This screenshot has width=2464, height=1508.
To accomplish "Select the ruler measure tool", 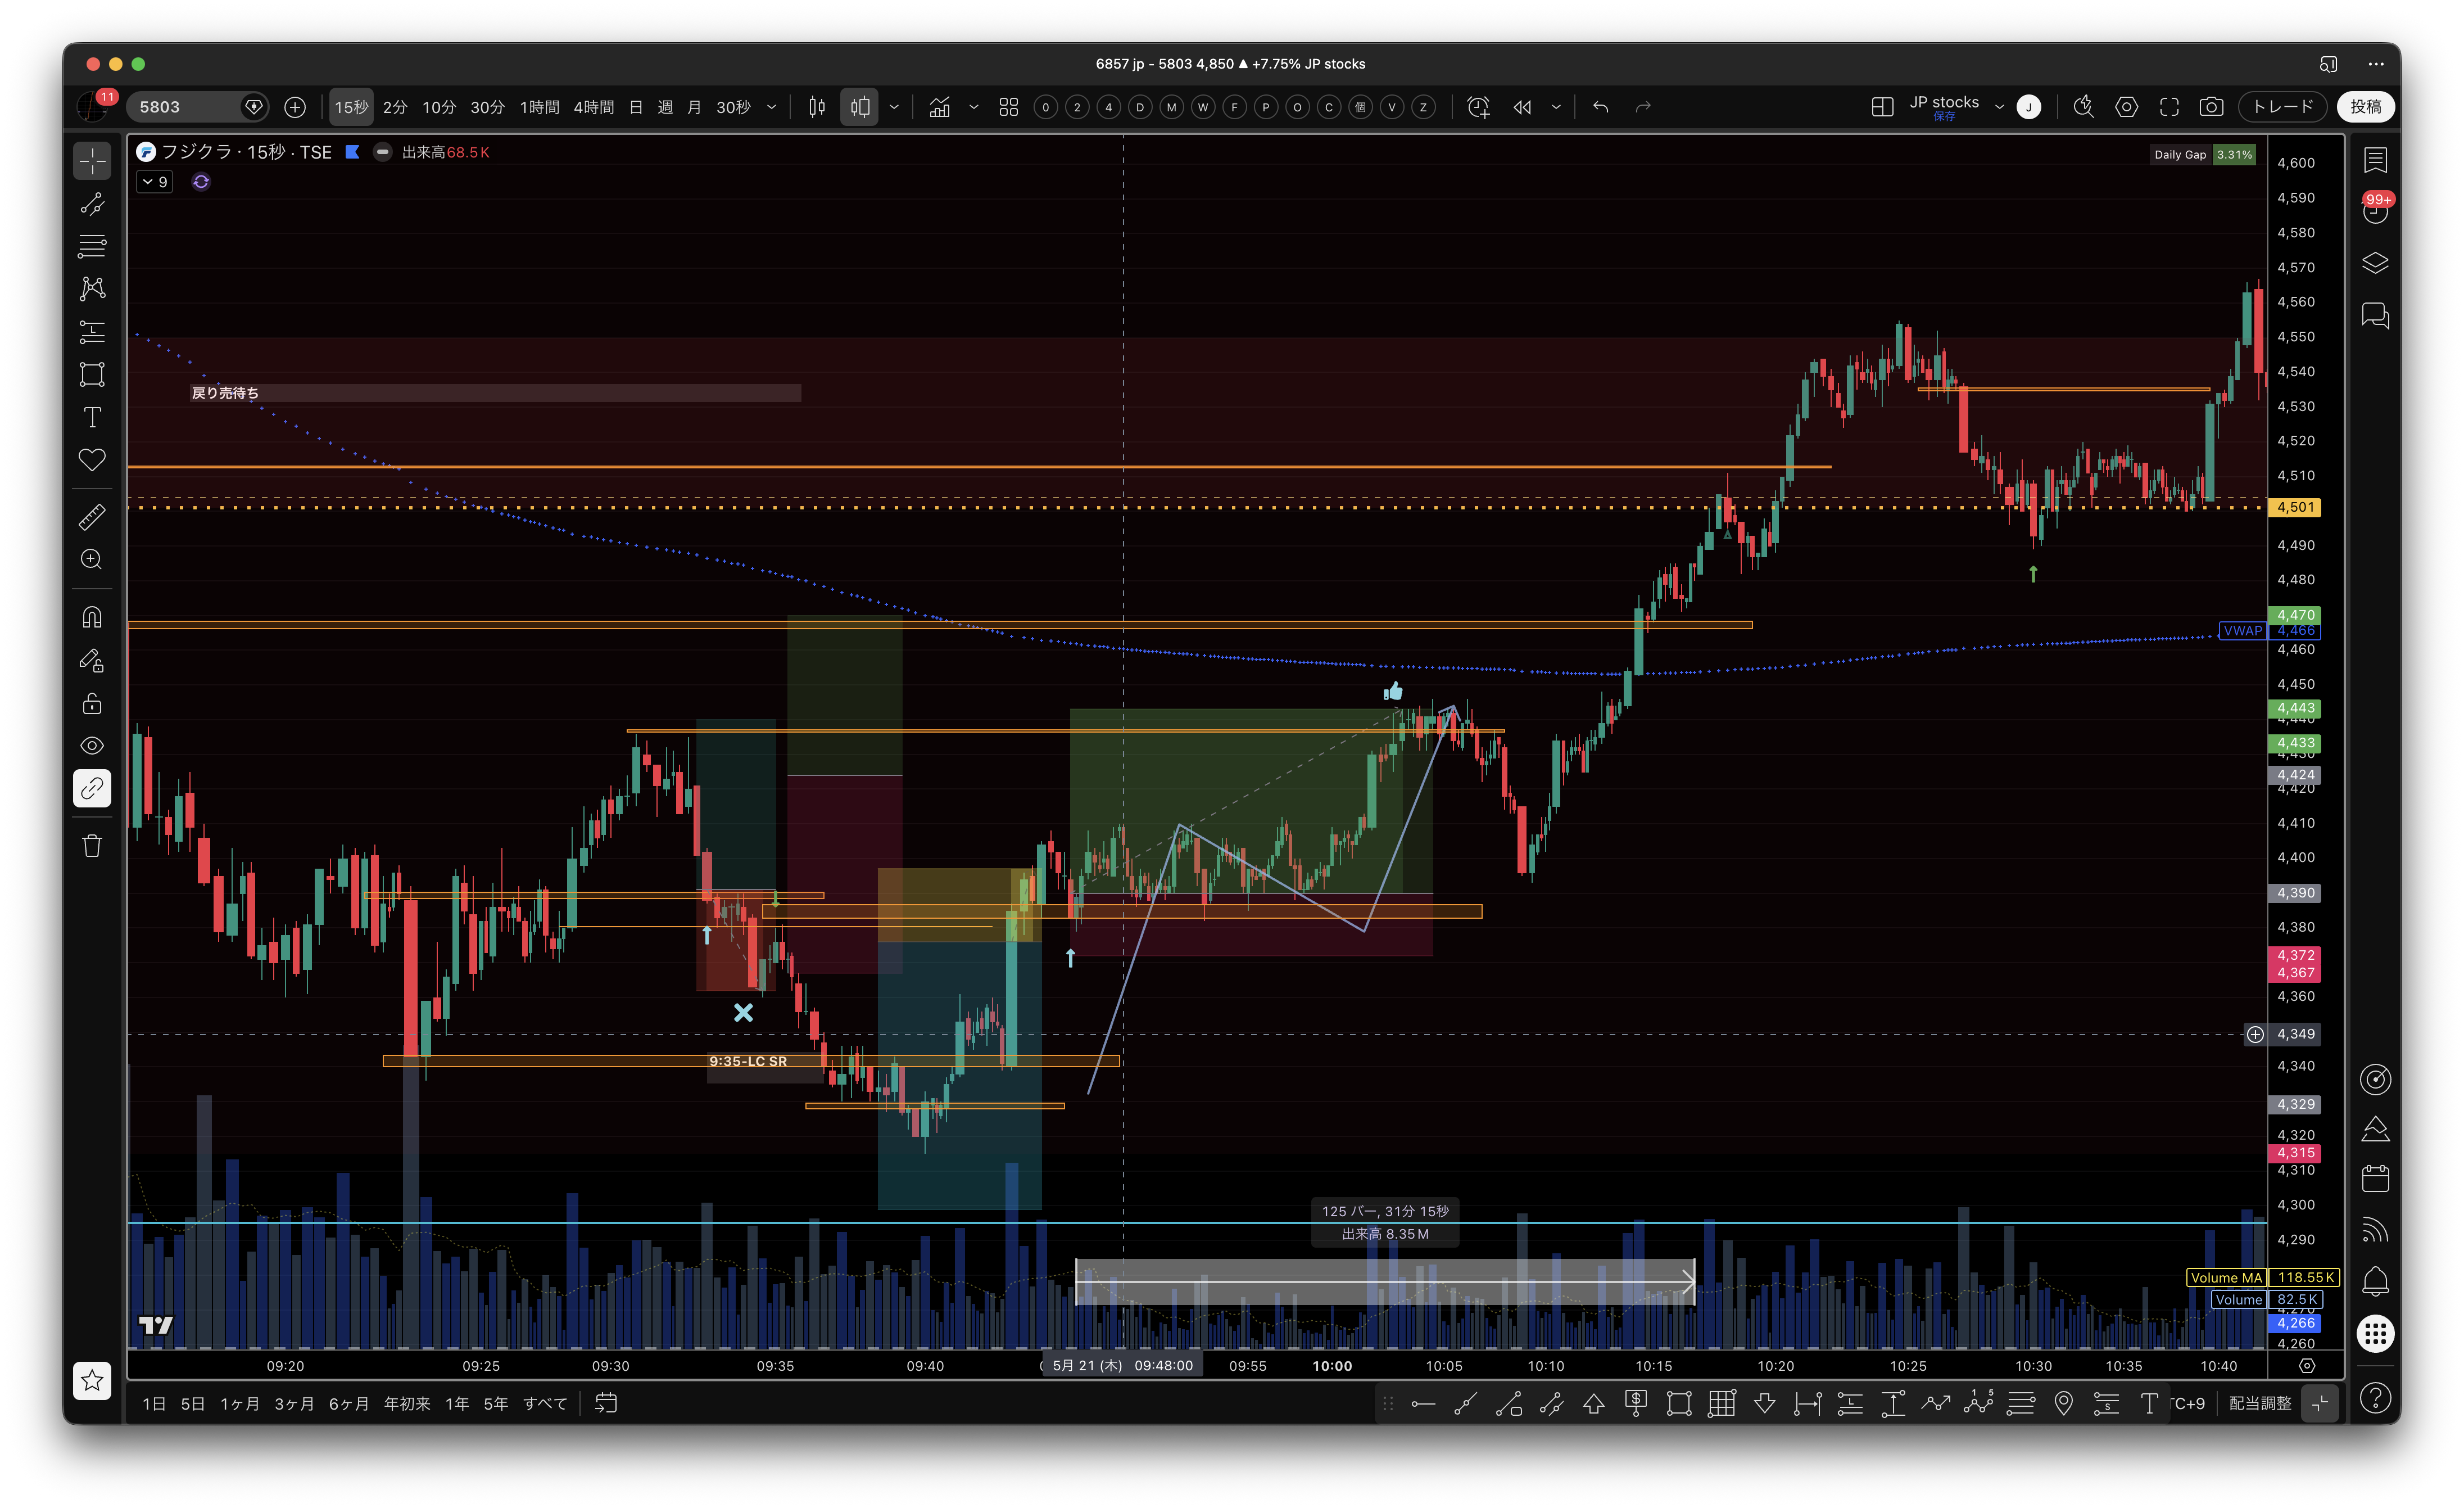I will click(92, 517).
